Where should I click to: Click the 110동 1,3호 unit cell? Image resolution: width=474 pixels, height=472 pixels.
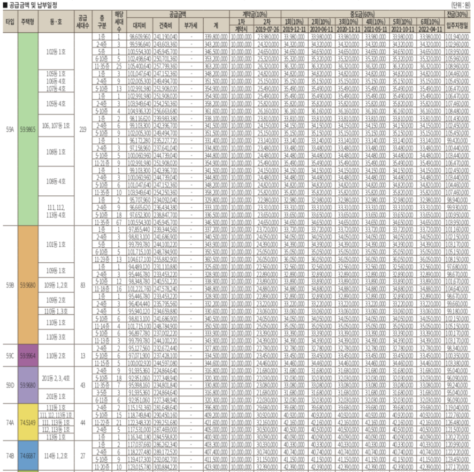pos(56,311)
